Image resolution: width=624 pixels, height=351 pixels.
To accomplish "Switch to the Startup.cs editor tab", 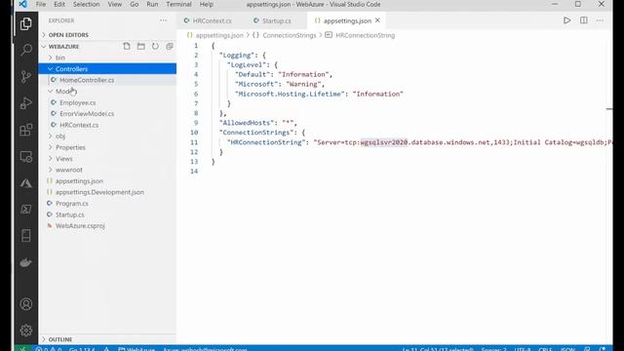I will tap(277, 20).
